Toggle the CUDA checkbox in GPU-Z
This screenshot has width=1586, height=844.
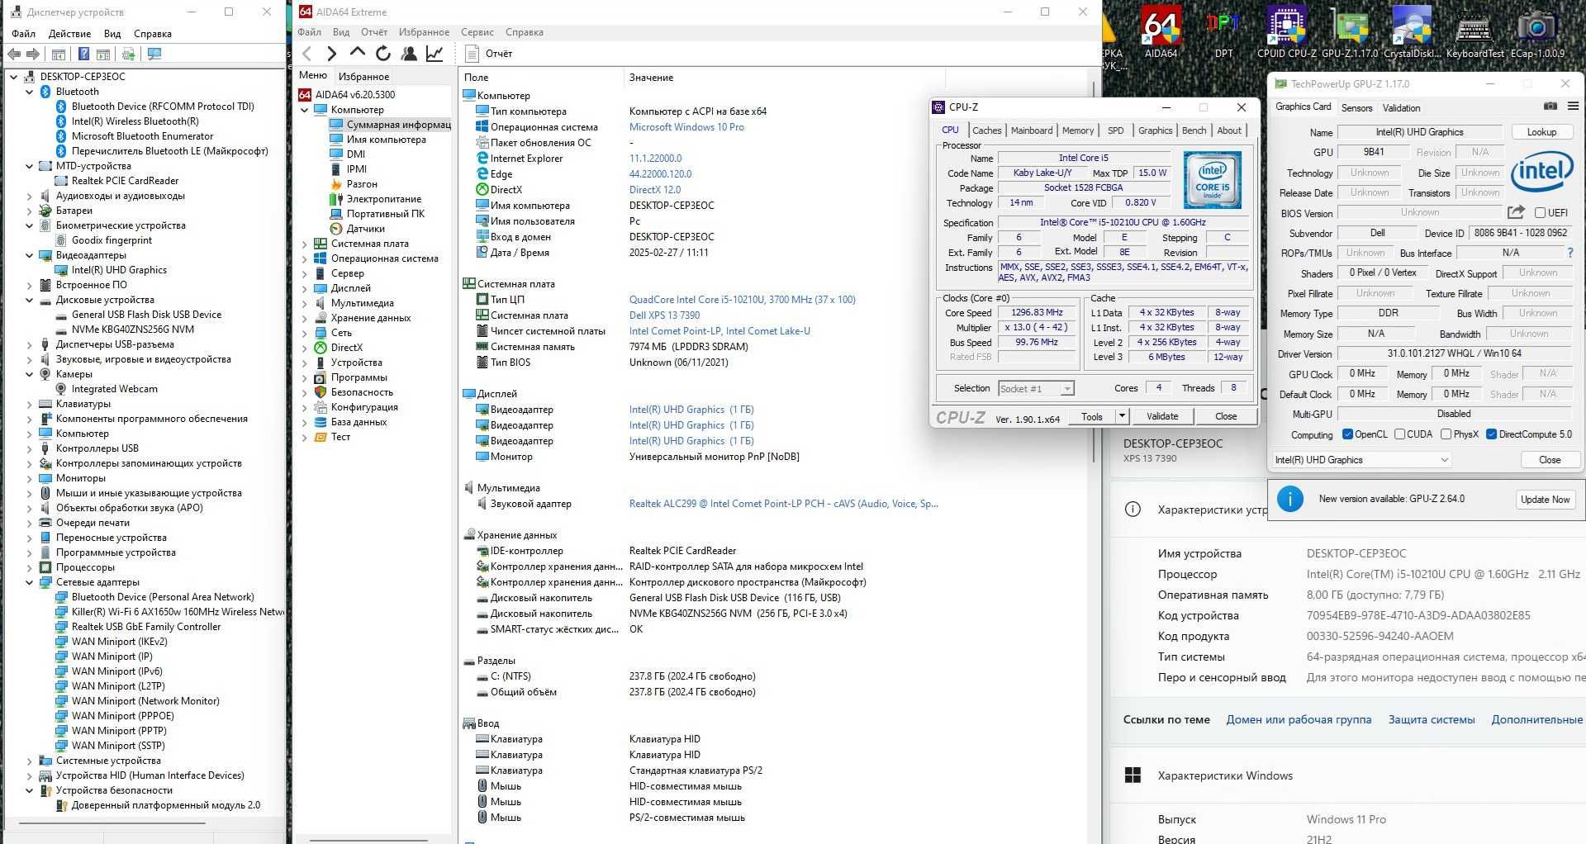click(x=1399, y=434)
